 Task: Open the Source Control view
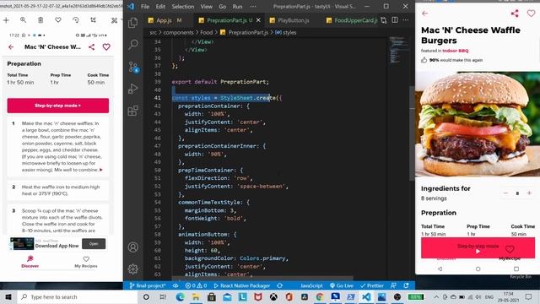(133, 67)
